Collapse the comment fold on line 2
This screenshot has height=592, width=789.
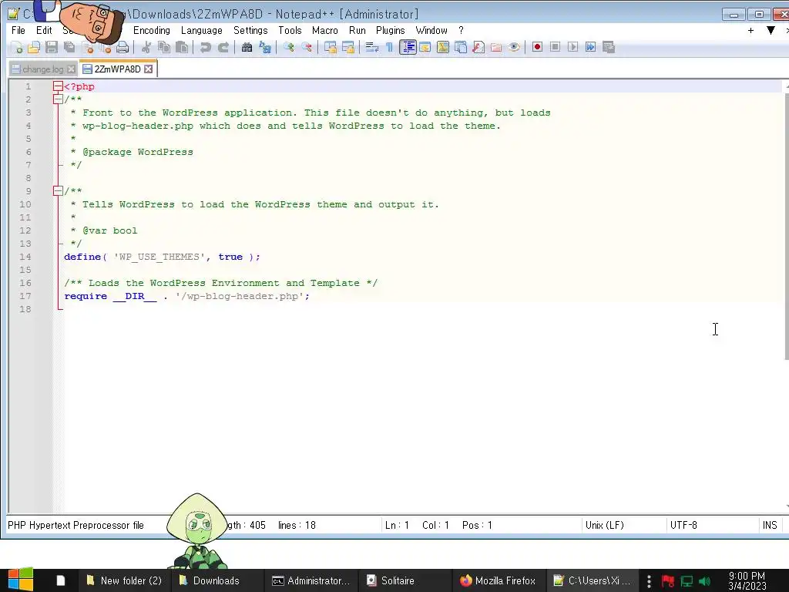[58, 99]
